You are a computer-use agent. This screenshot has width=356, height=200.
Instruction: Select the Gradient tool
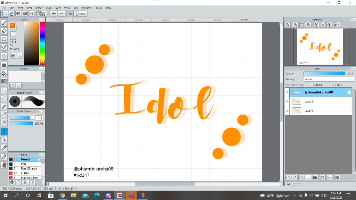pyautogui.click(x=4, y=81)
